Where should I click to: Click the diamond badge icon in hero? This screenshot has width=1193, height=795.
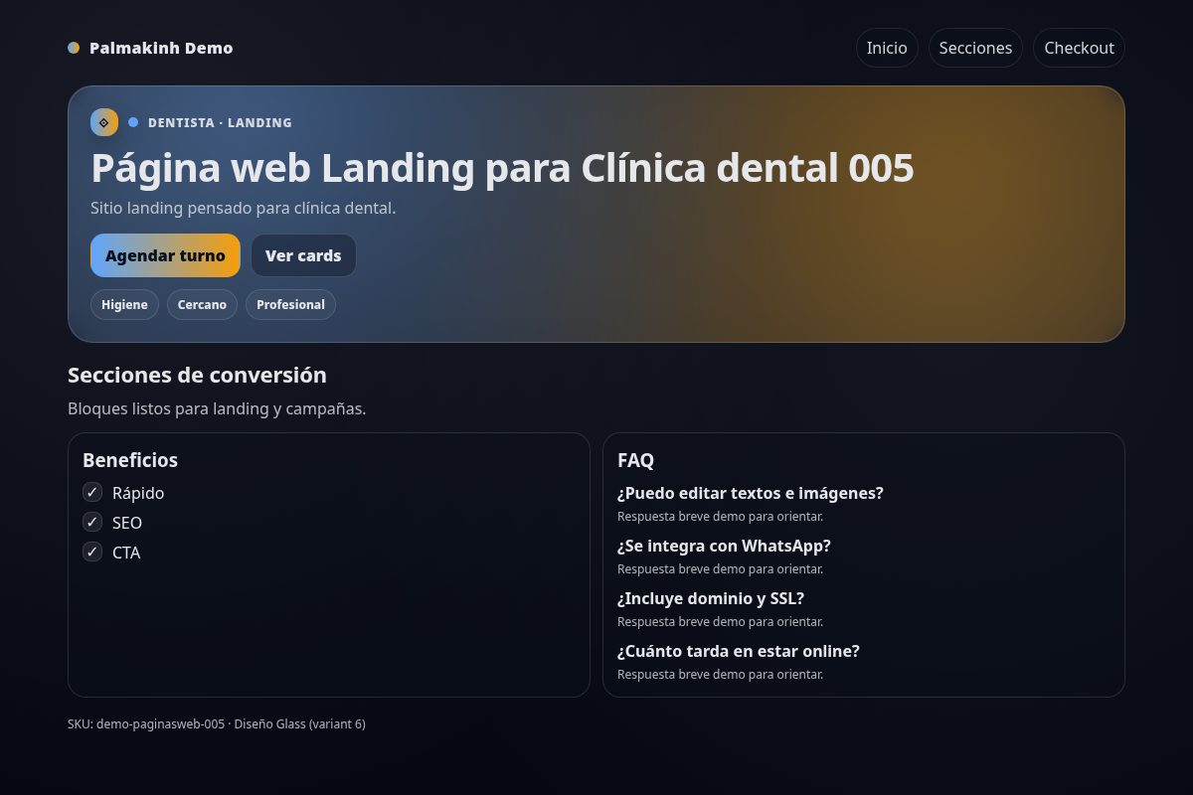click(x=103, y=121)
